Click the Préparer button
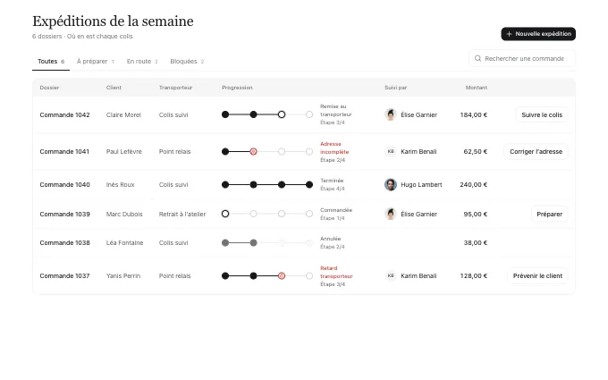The image size is (608, 380). (550, 214)
